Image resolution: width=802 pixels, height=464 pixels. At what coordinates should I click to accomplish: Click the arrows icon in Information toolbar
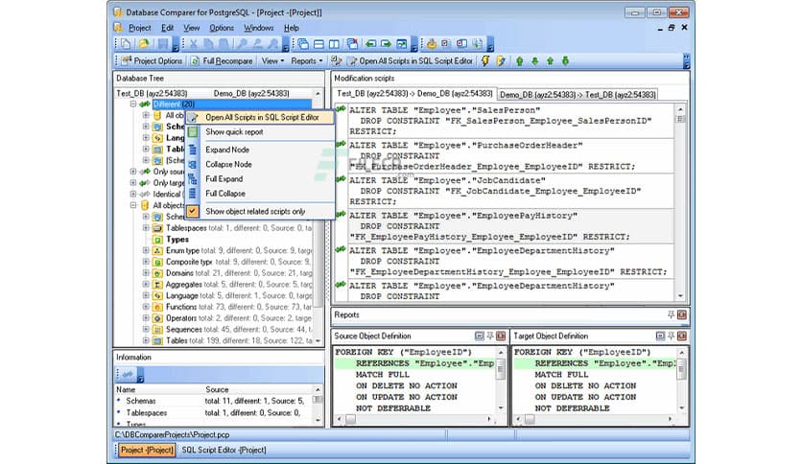[x=128, y=375]
